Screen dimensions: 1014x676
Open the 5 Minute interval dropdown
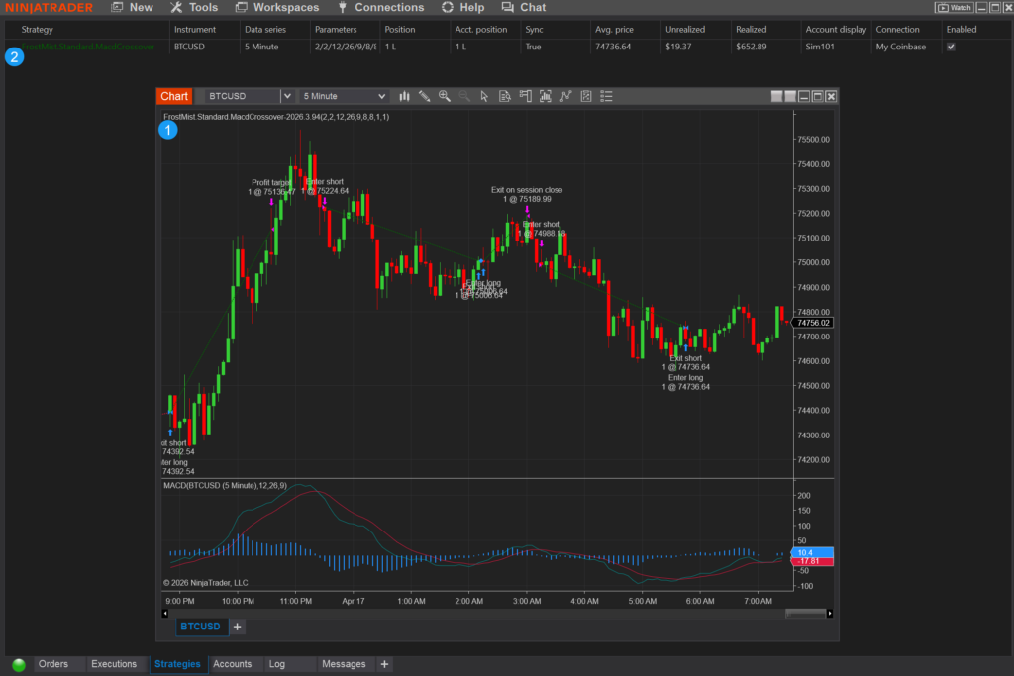coord(381,96)
